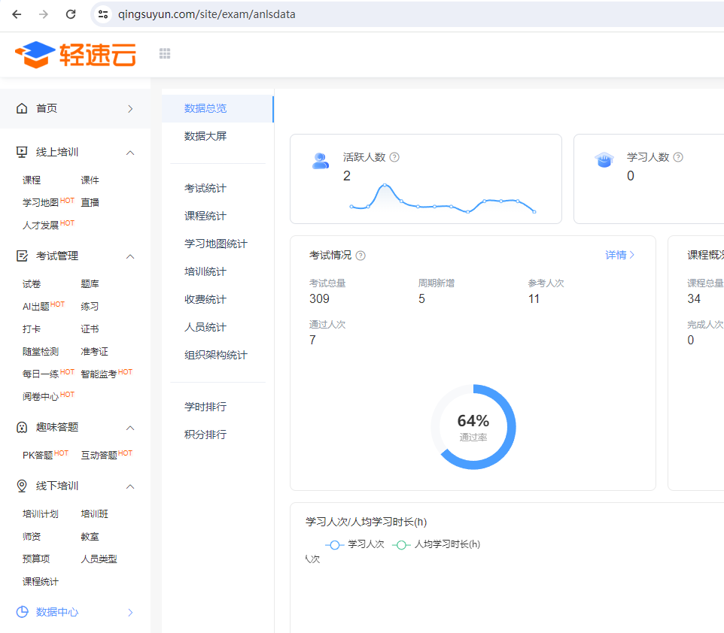
Task: Open 考试统计 in the data menu
Action: [x=205, y=188]
